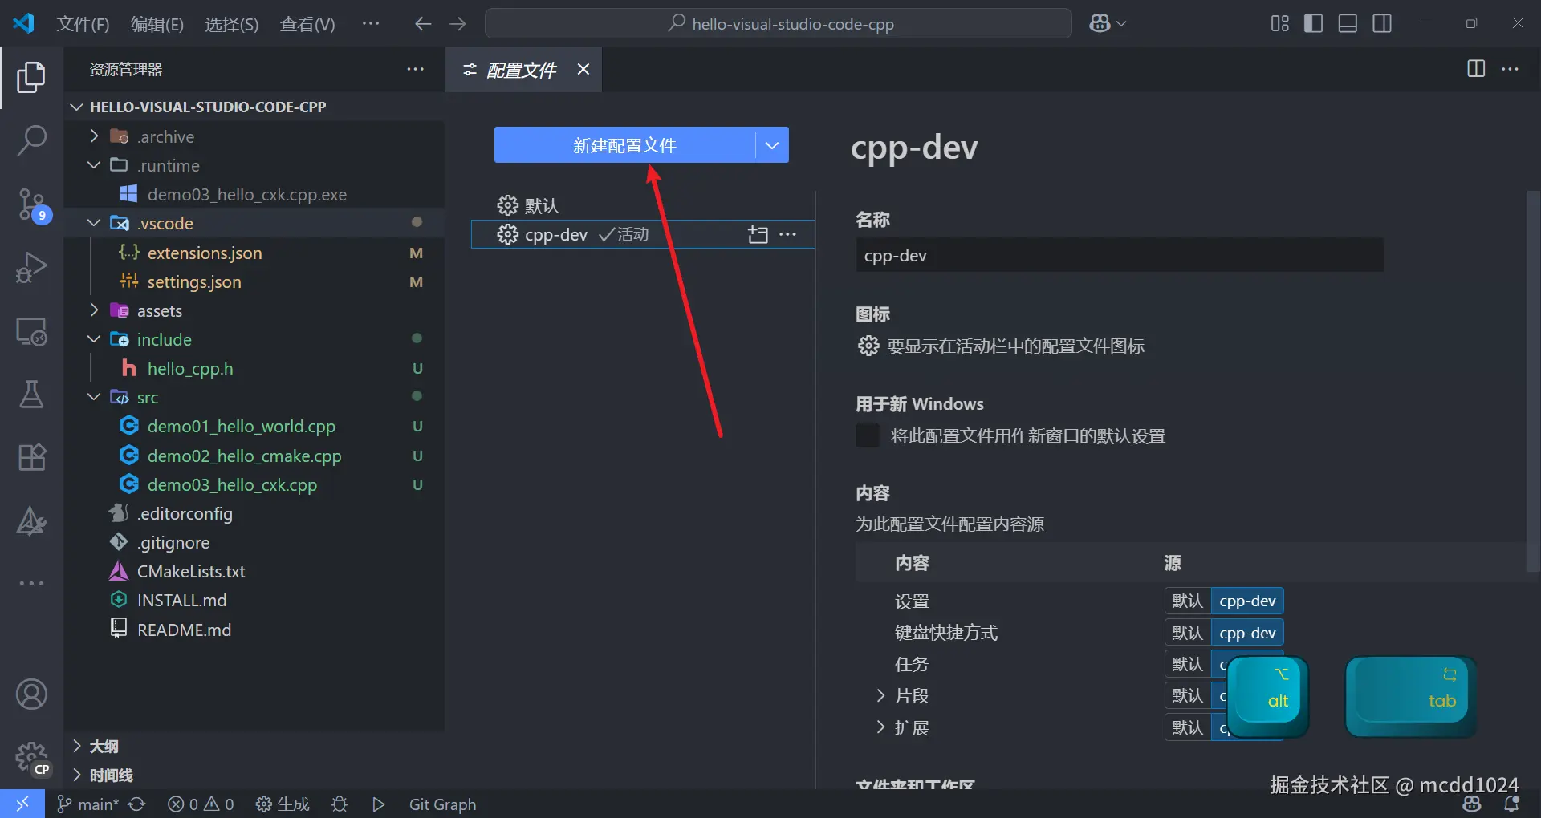Open the Copilot chat icon in title bar
Image resolution: width=1541 pixels, height=818 pixels.
[1100, 24]
